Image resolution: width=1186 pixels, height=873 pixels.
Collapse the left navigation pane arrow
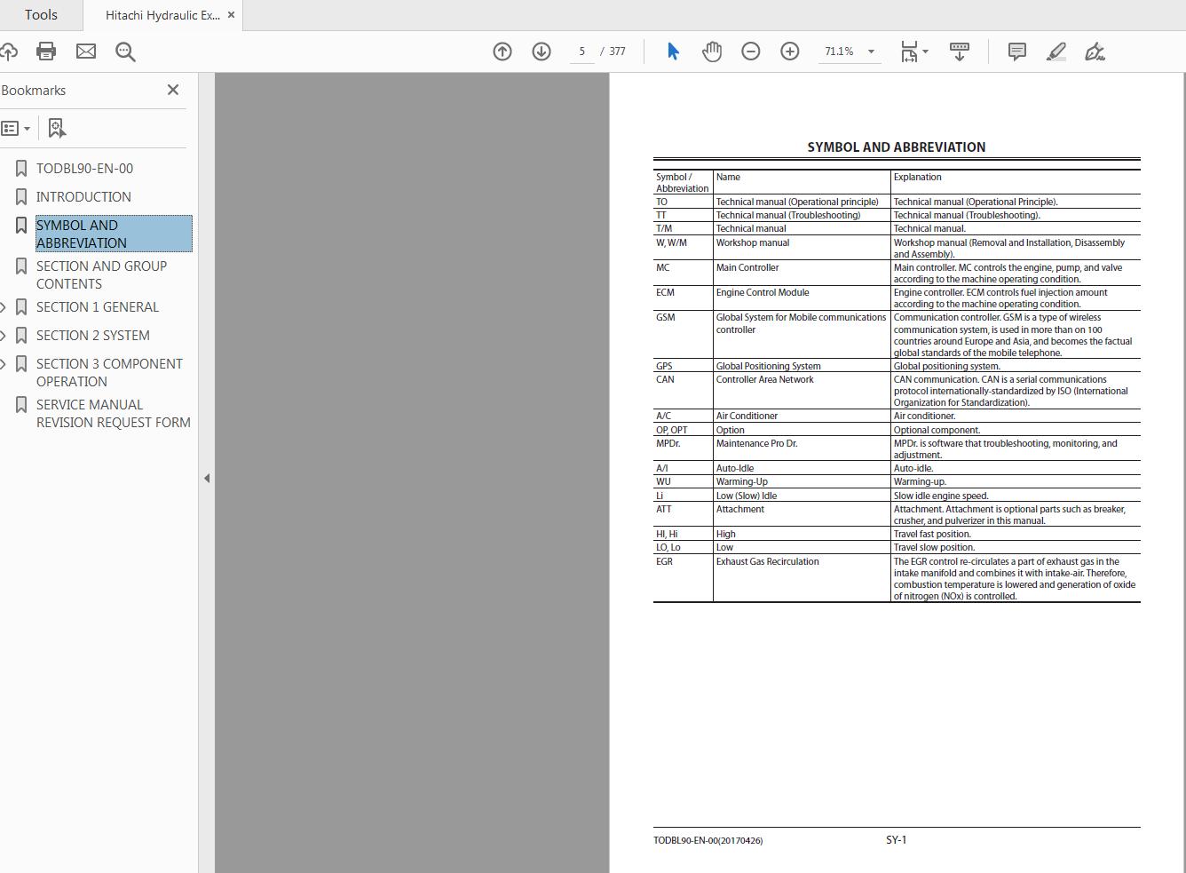207,478
